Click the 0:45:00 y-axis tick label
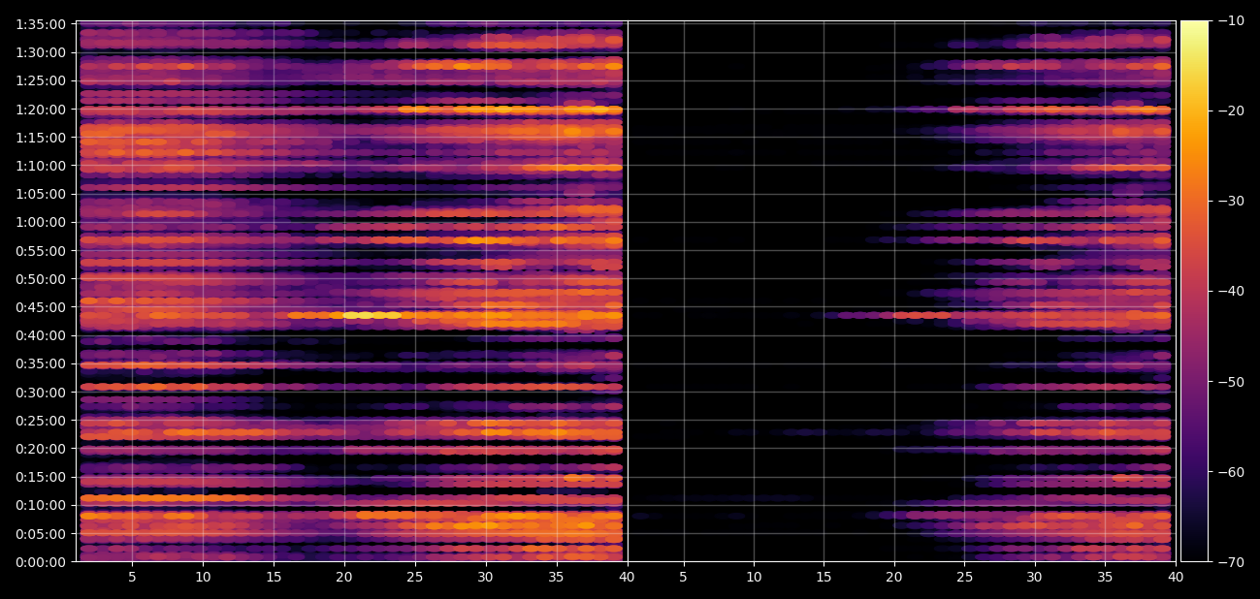 tap(41, 307)
